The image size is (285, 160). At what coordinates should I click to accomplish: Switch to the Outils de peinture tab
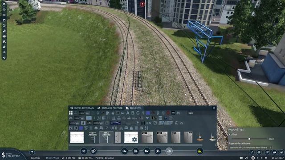pyautogui.click(x=110, y=108)
